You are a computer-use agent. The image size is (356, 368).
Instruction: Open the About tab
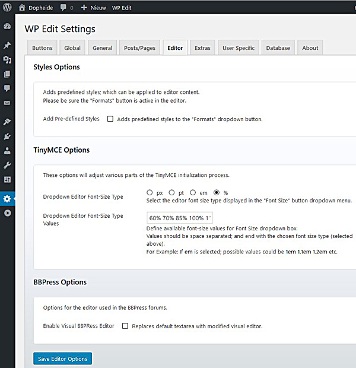click(x=310, y=47)
